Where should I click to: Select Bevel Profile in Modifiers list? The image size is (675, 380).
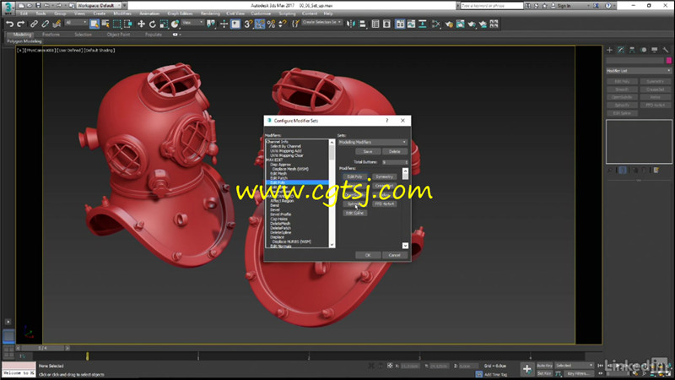tap(280, 214)
